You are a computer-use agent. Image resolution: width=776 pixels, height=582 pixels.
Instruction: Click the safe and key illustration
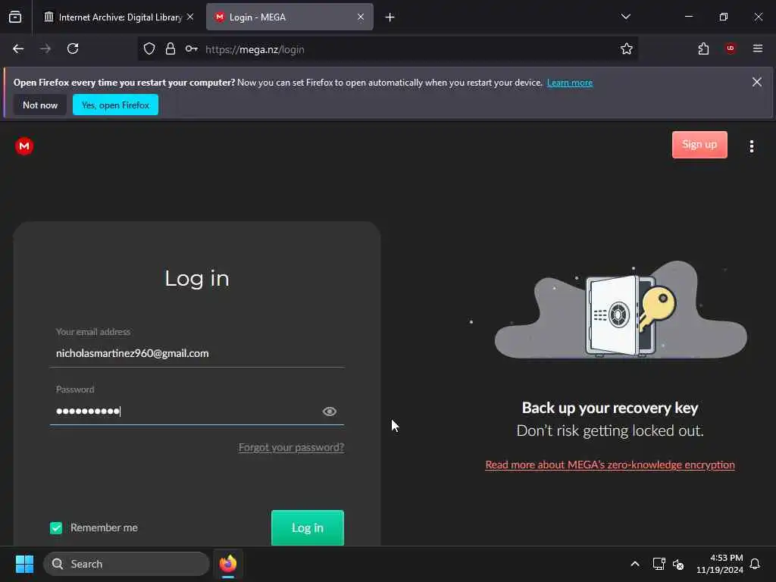click(621, 309)
